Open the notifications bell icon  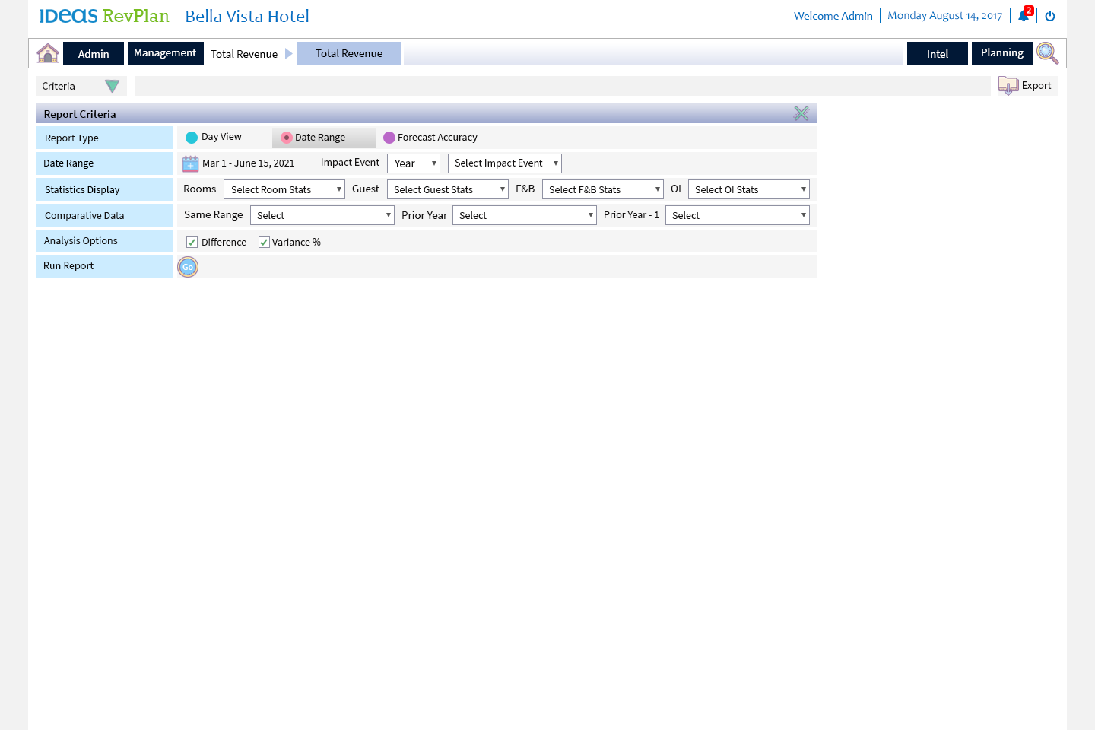(1024, 16)
